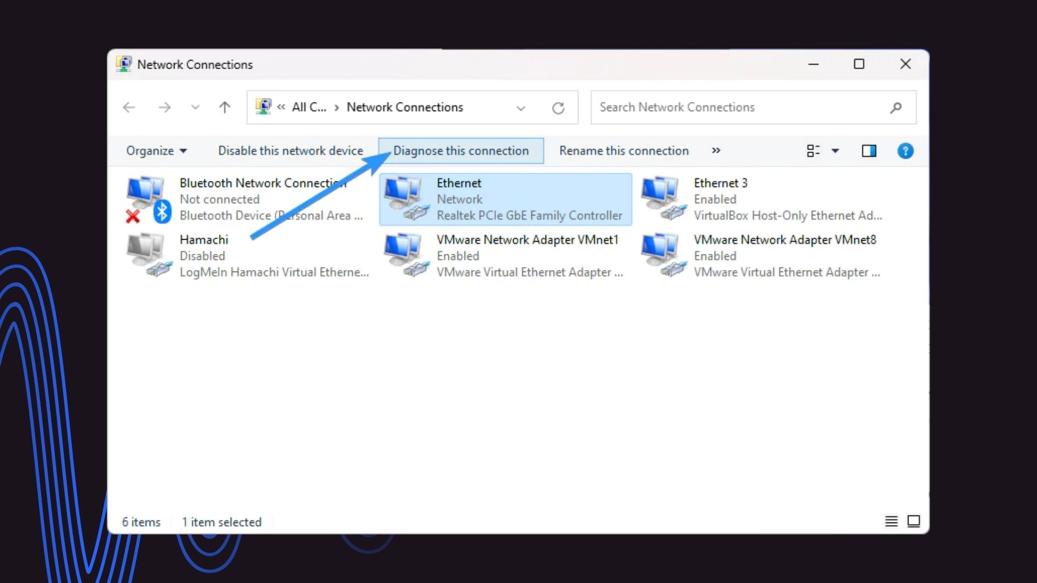Click VMware Network Adapter VMnet8 name
This screenshot has height=583, width=1037.
coord(785,240)
